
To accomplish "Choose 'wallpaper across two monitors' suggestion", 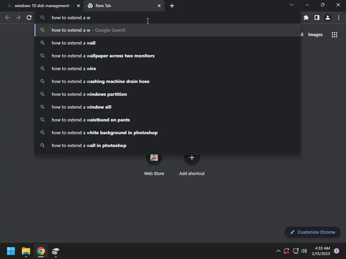I will coord(168,56).
